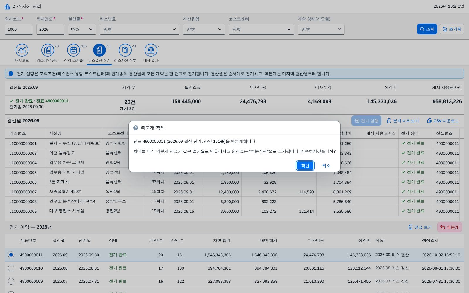The image size is (469, 293).
Task: Download data with CSV 다운로드
Action: pyautogui.click(x=443, y=121)
